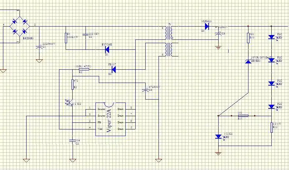
Task: Click the ground symbol below capacitor C6
Action: point(218,47)
